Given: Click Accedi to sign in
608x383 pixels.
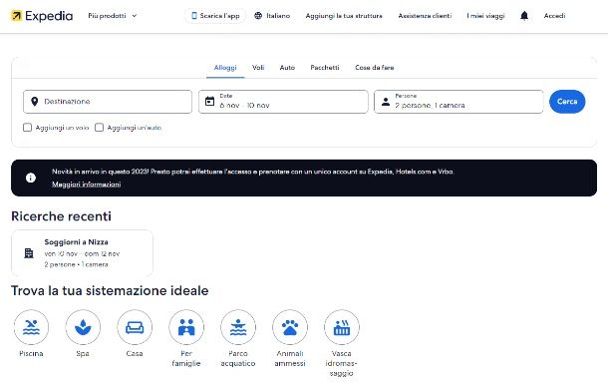Looking at the screenshot, I should pos(554,16).
